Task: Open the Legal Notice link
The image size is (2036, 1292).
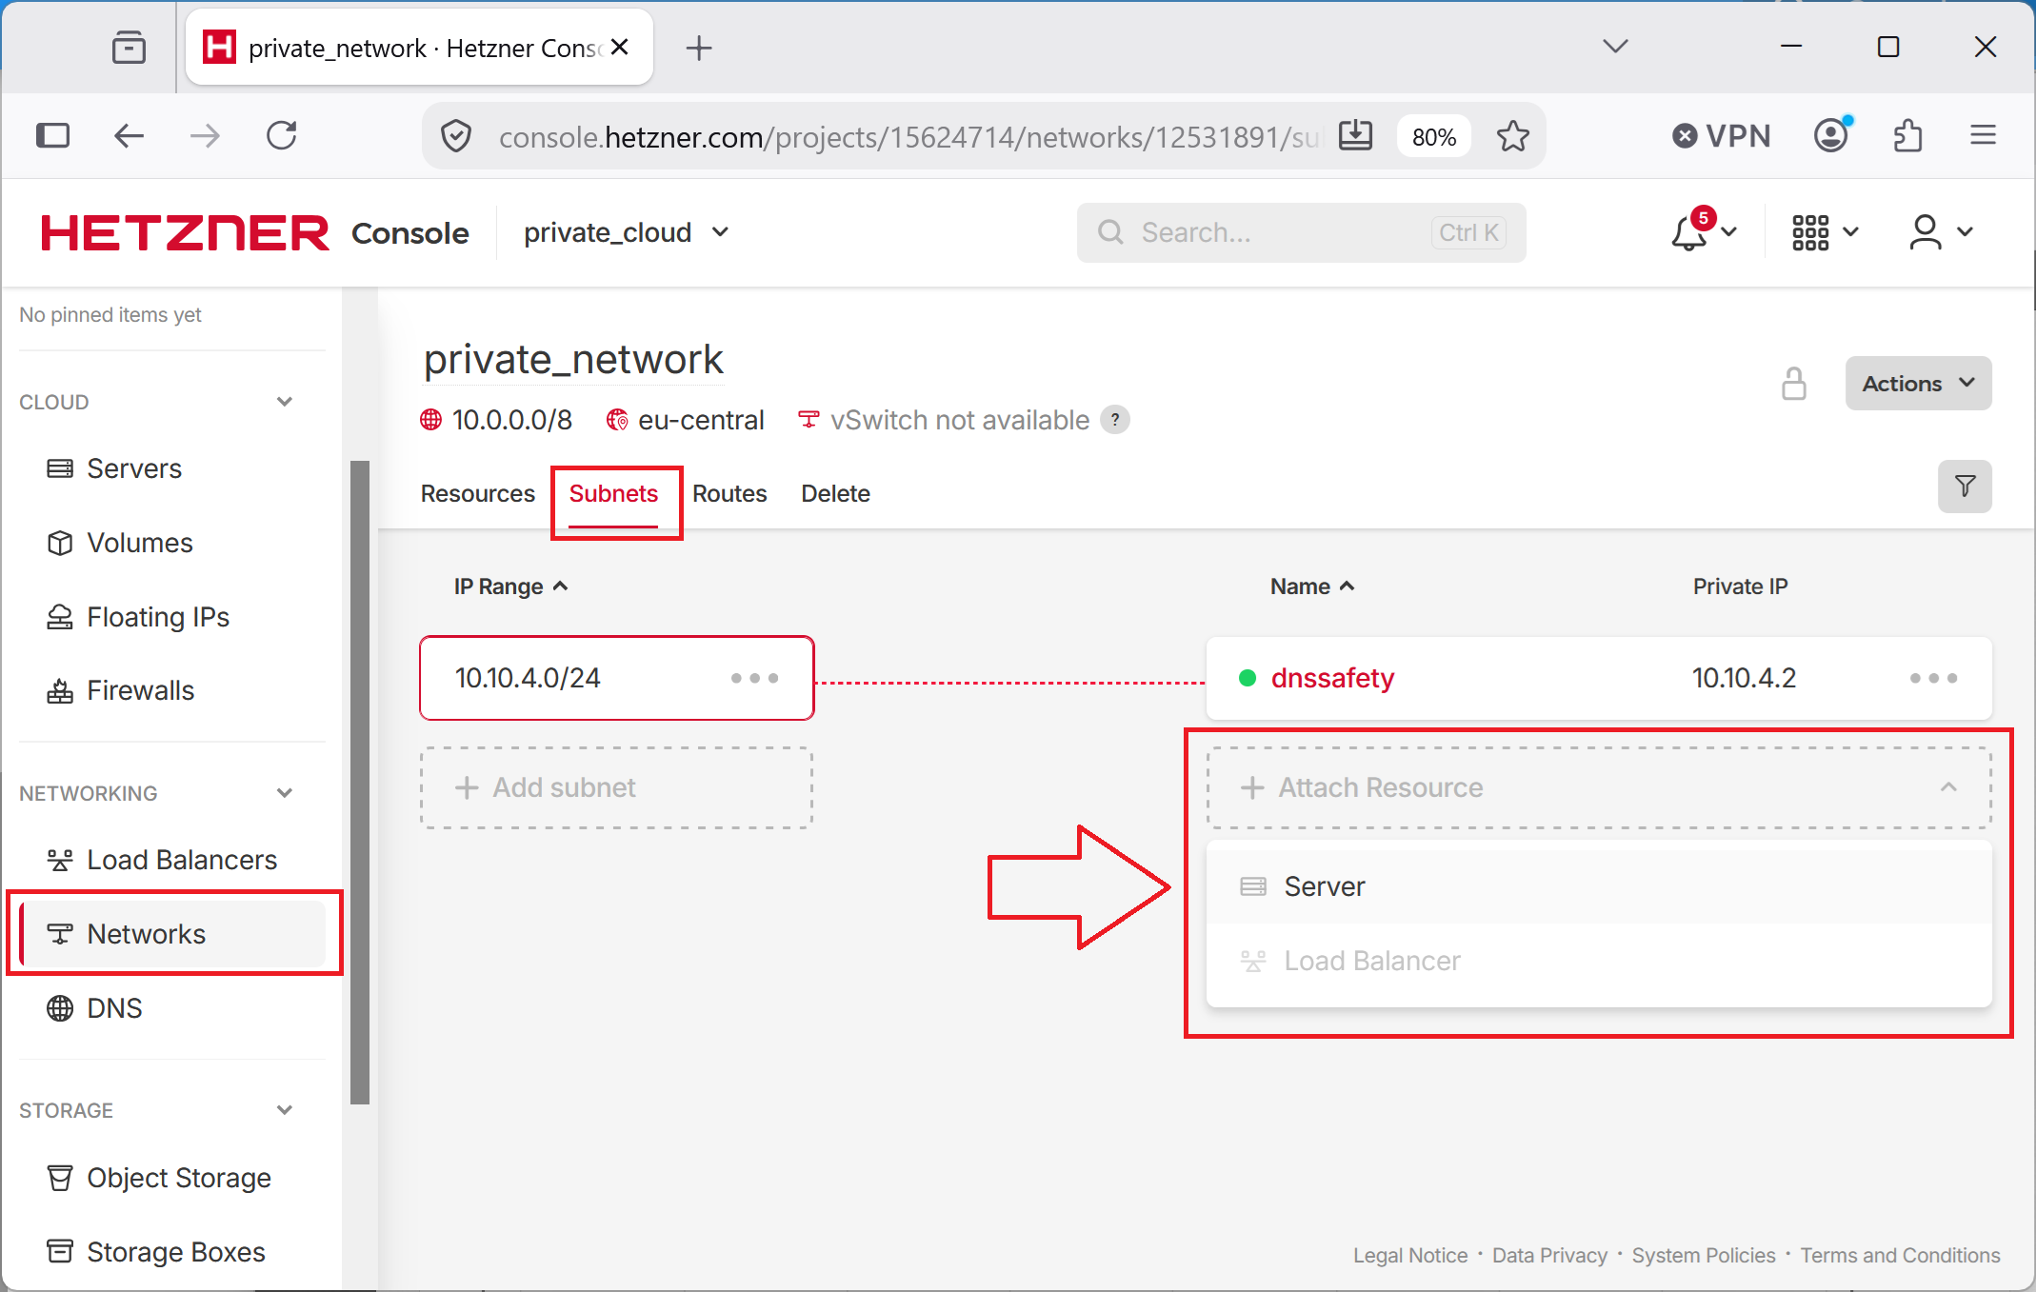Action: point(1410,1256)
